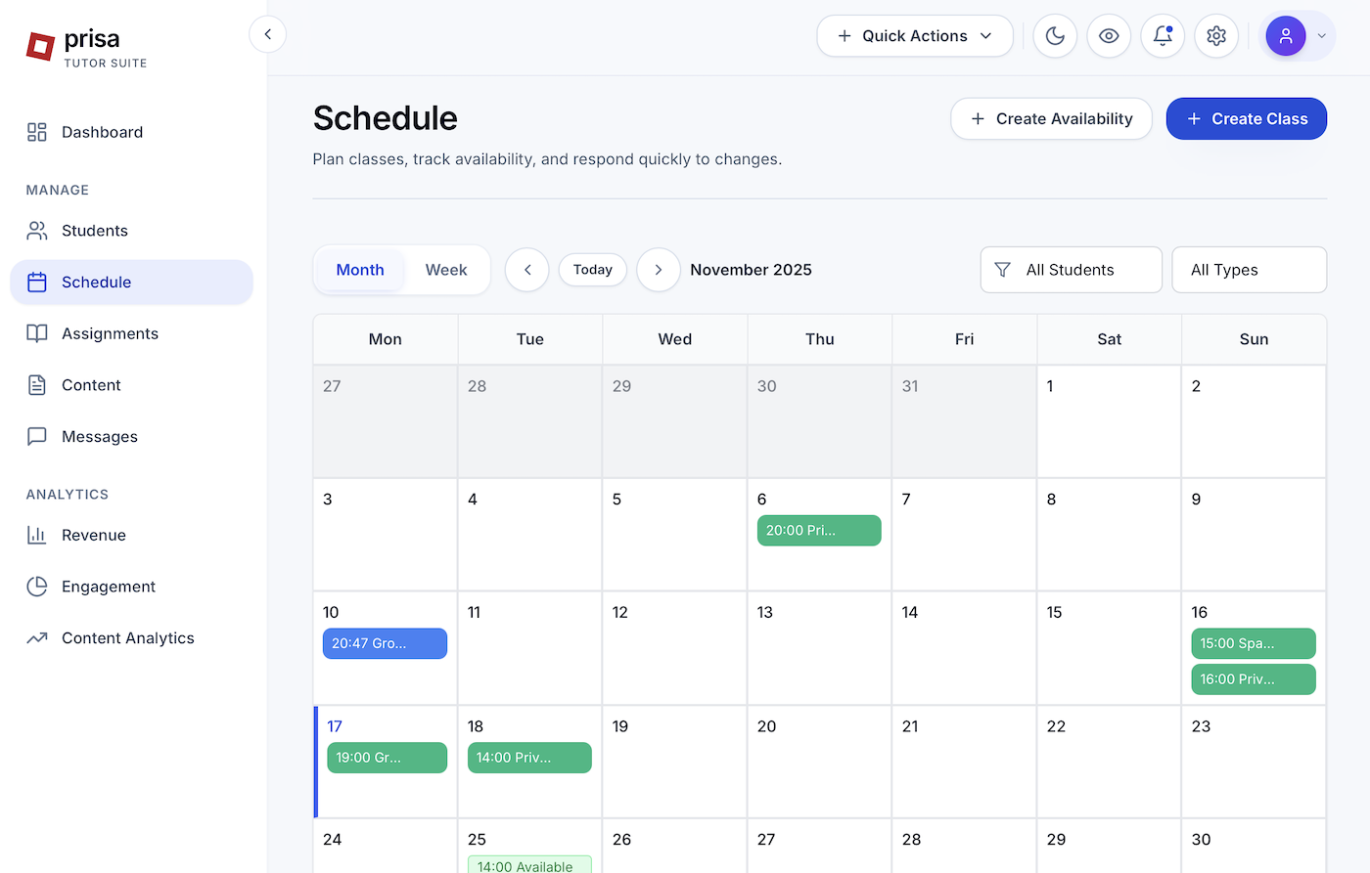Select the Content Analytics chart icon
Screen dimensions: 1370x873
(37, 637)
